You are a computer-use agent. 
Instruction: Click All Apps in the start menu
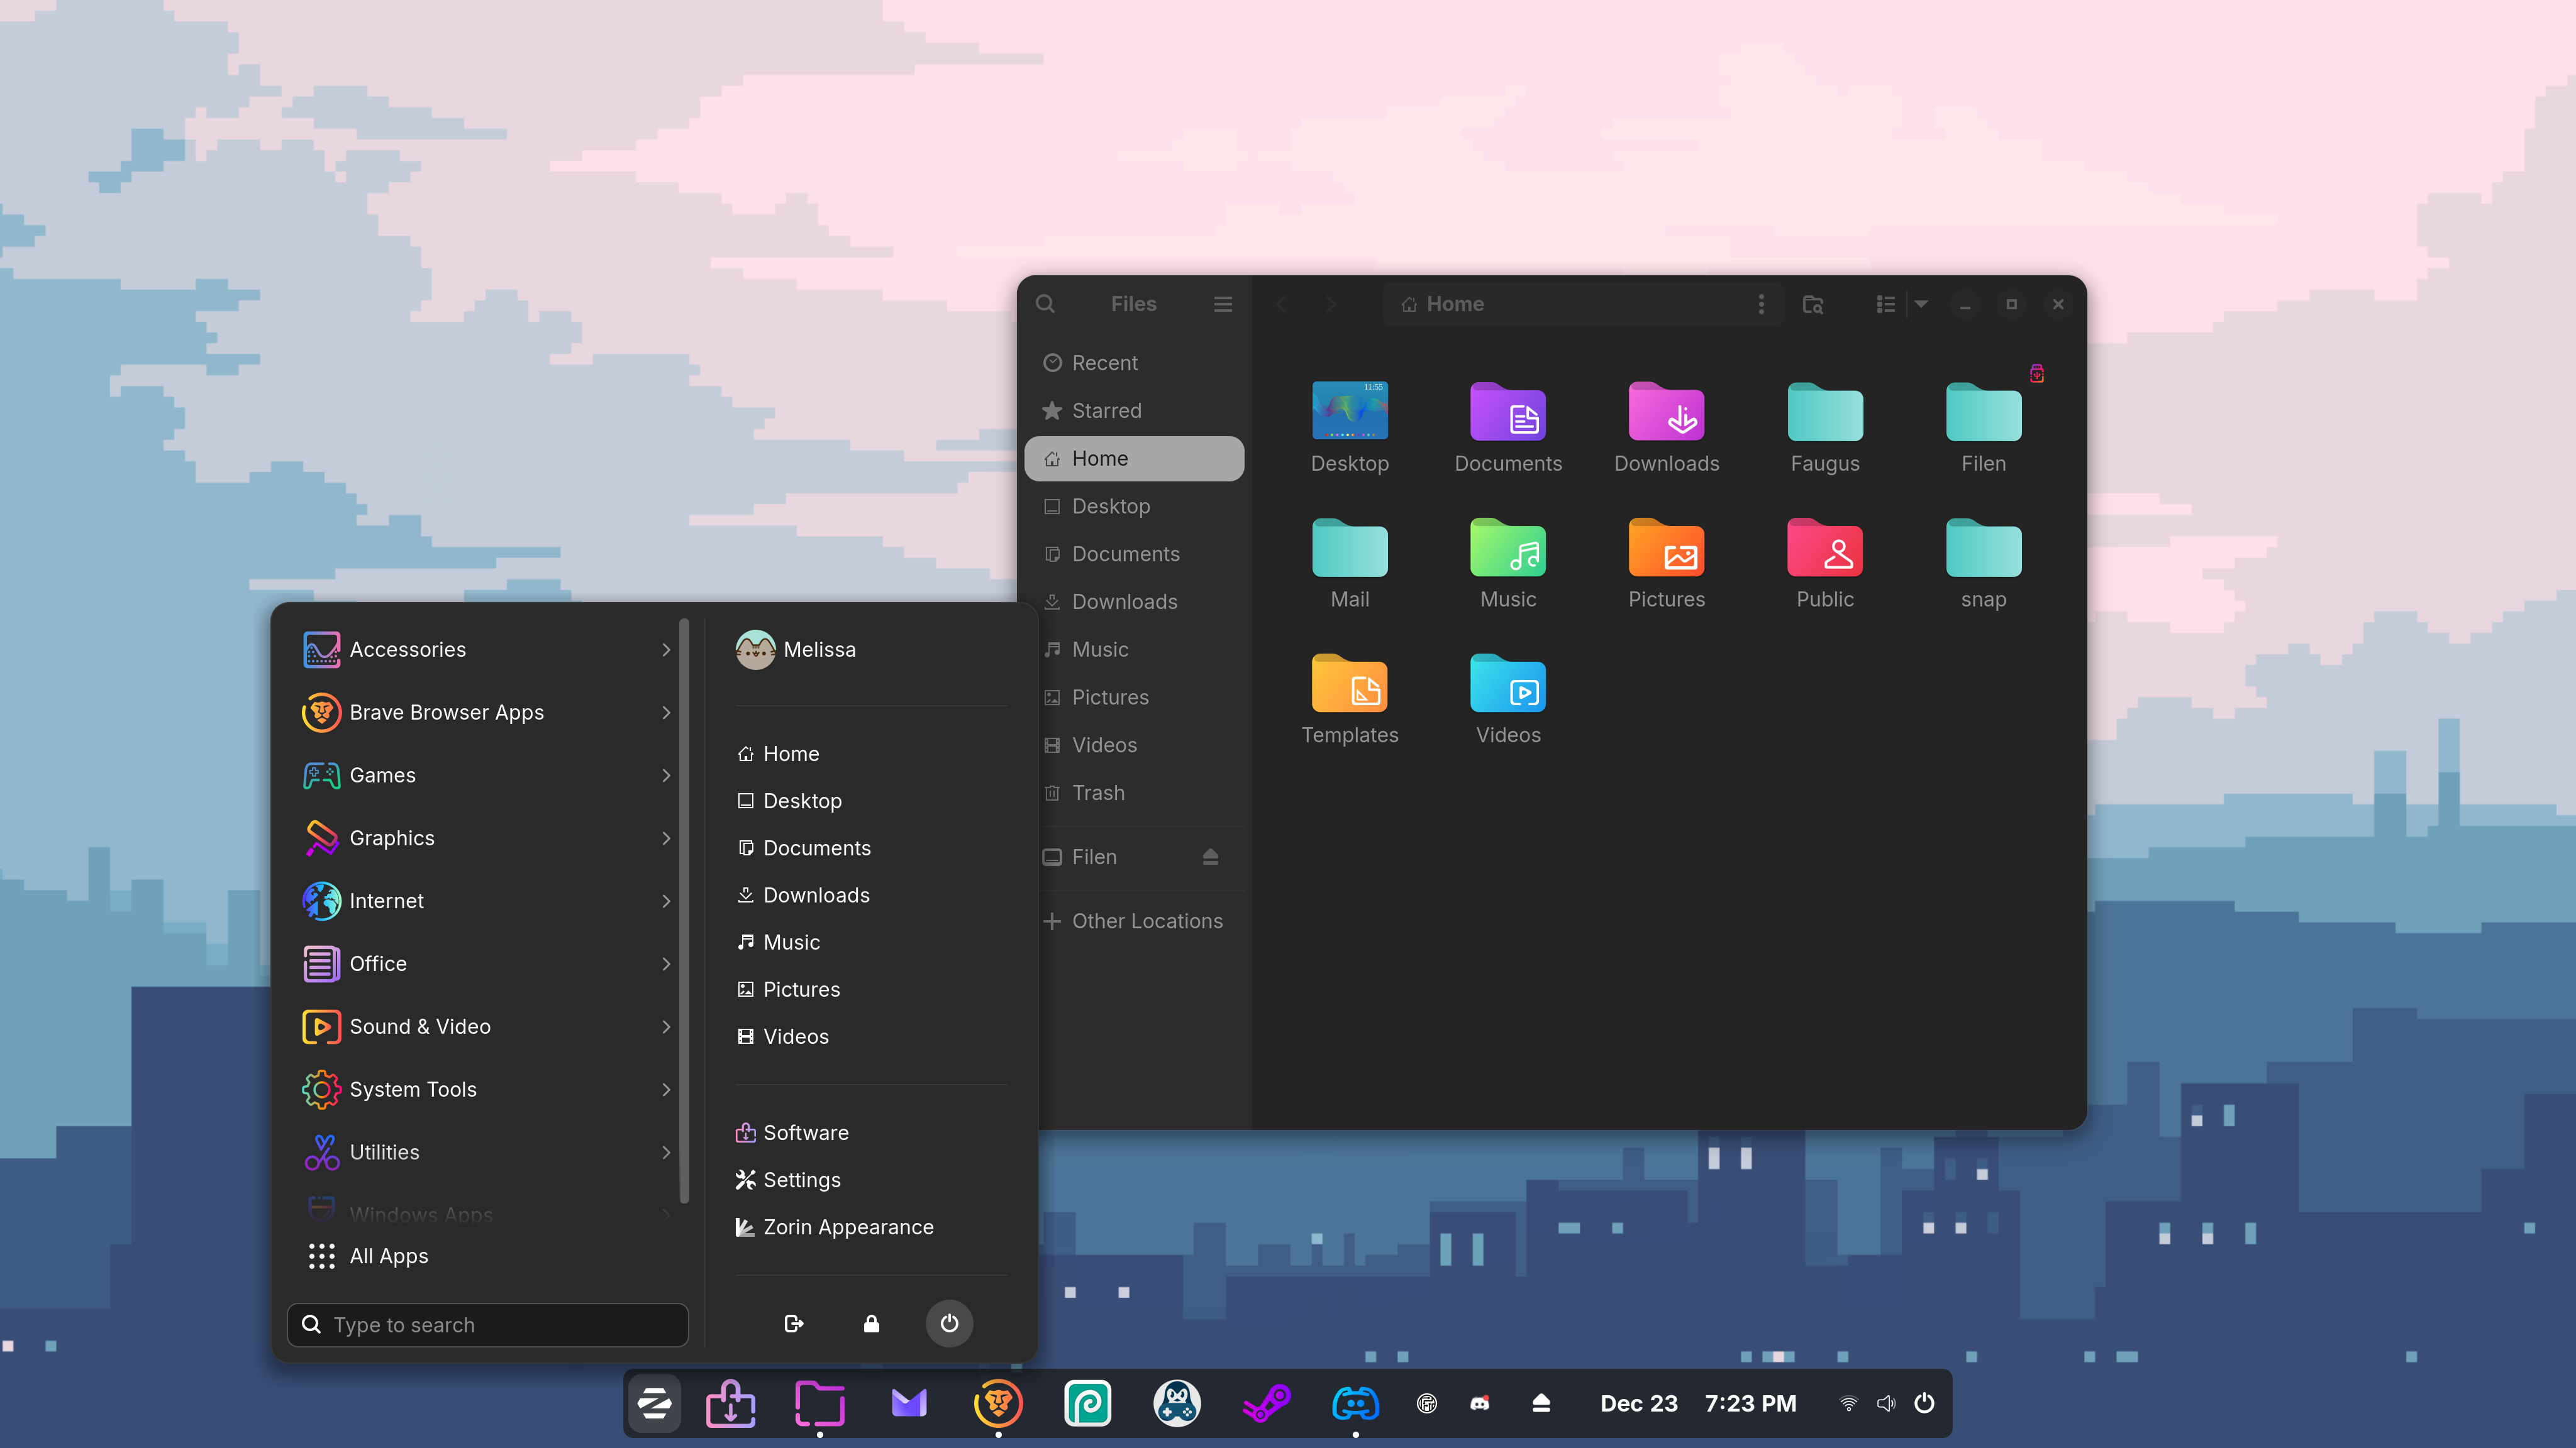388,1256
